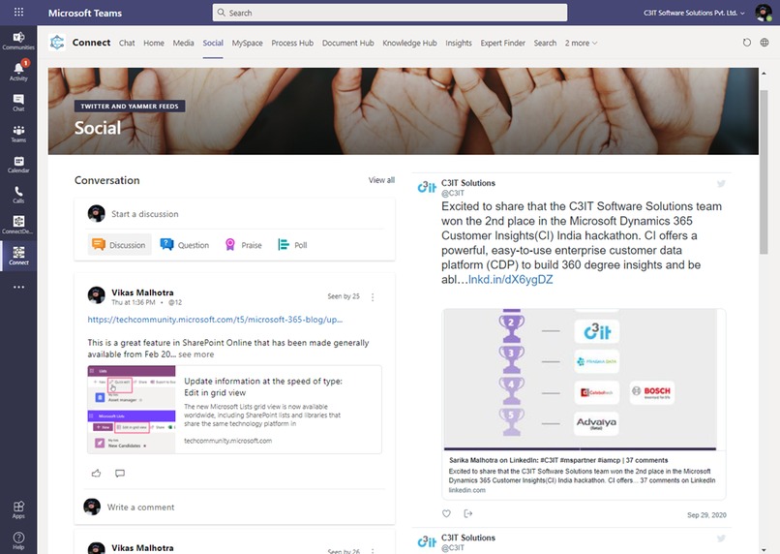Open the Calendar icon
The width and height of the screenshot is (780, 554).
(x=18, y=164)
